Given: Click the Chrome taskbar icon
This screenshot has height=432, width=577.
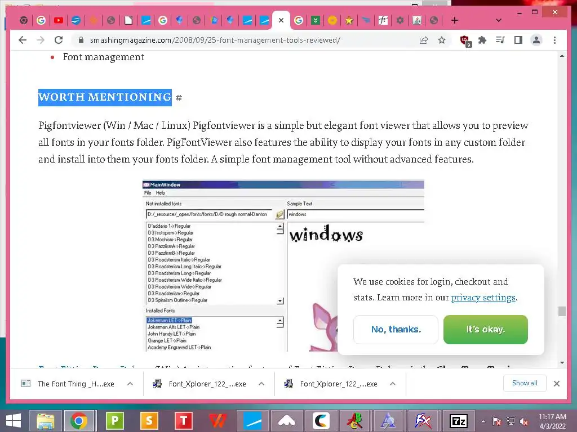Looking at the screenshot, I should (x=79, y=421).
